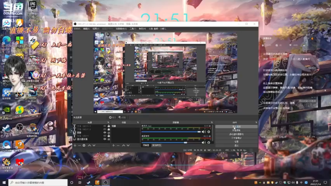Move selected scene up with arrow icon
Viewport: 331px width, 186px height.
tap(123, 145)
